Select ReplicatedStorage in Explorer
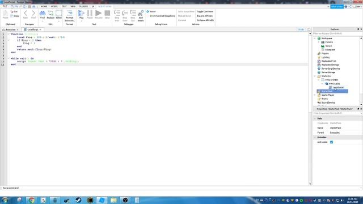This screenshot has height=204, width=363. pyautogui.click(x=330, y=65)
